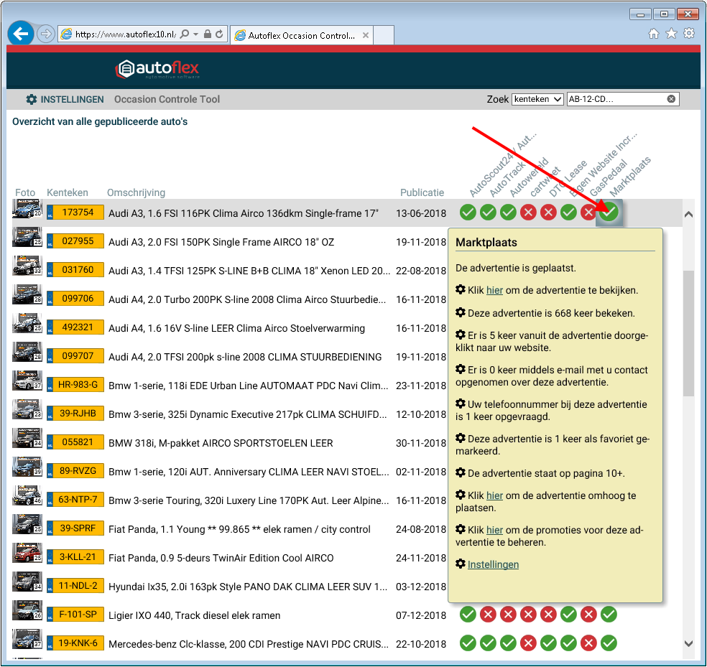Image resolution: width=707 pixels, height=667 pixels.
Task: Click AutoScout24 green check for Audi A3 173754
Action: 468,213
